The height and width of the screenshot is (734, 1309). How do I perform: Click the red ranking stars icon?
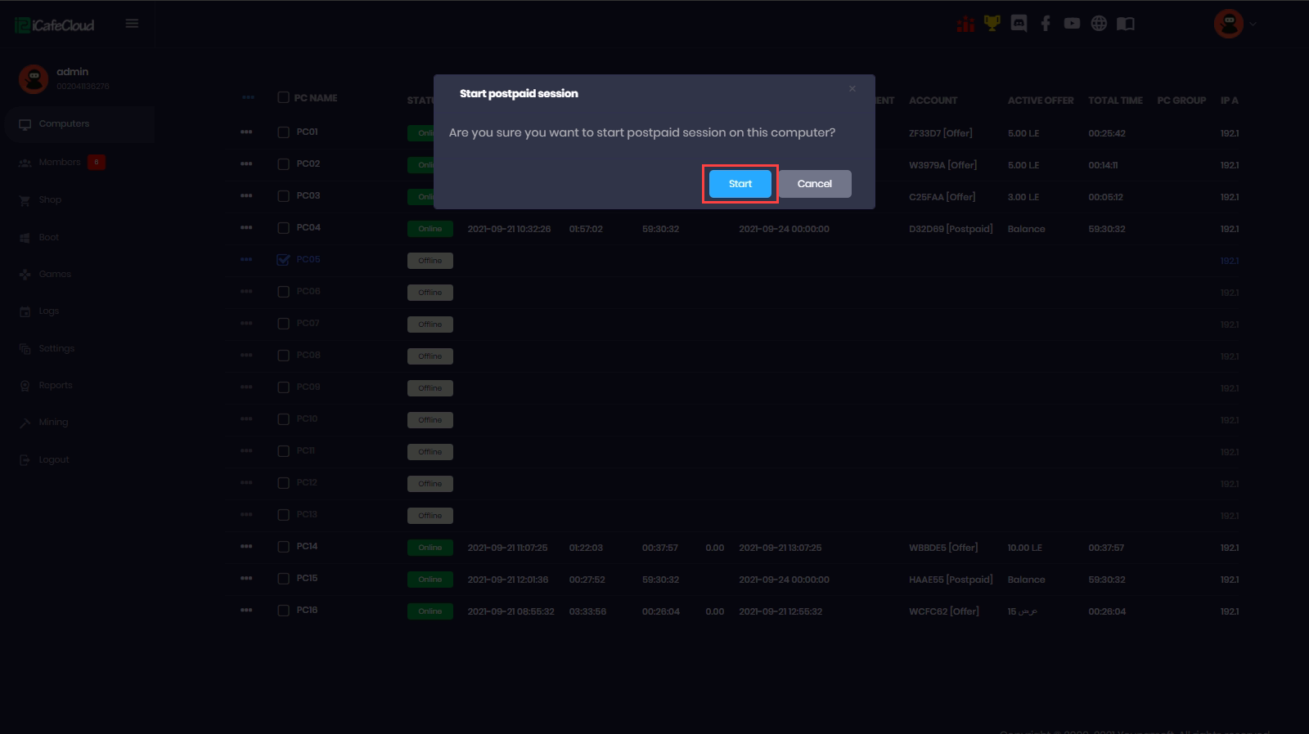pos(965,25)
